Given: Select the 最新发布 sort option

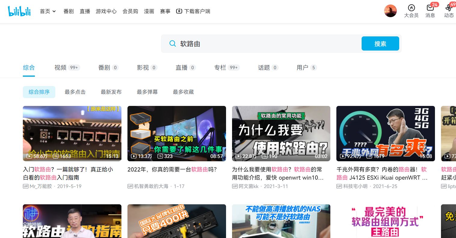Looking at the screenshot, I should [111, 92].
